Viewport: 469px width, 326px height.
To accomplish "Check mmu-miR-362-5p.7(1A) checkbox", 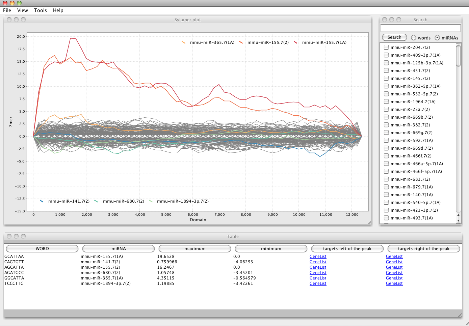I will click(386, 86).
